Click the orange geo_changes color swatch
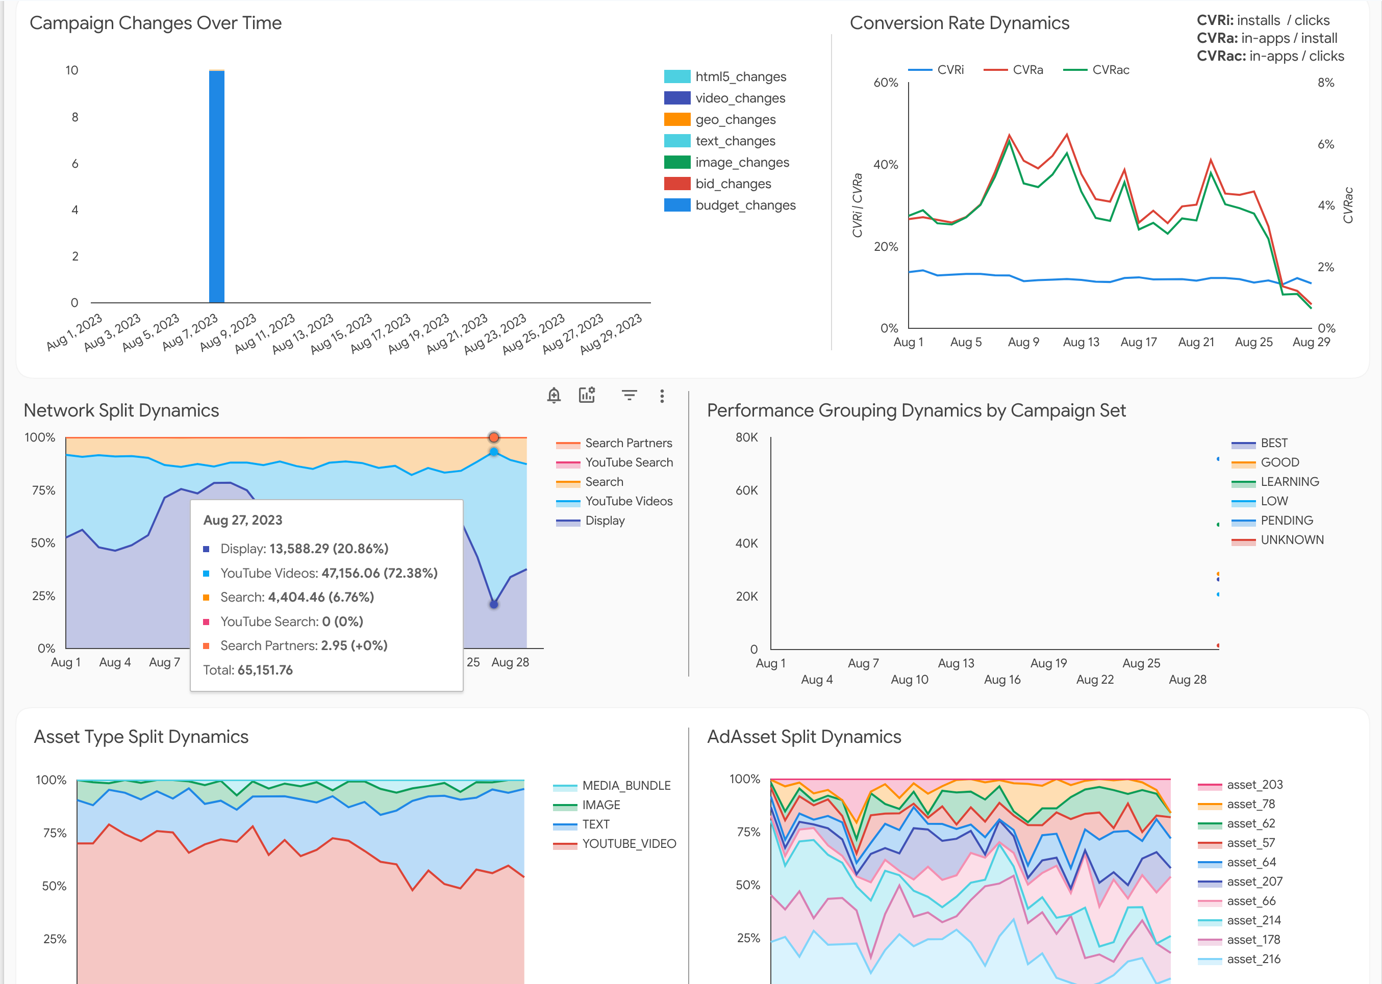Screen dimensions: 1382x984 677,119
